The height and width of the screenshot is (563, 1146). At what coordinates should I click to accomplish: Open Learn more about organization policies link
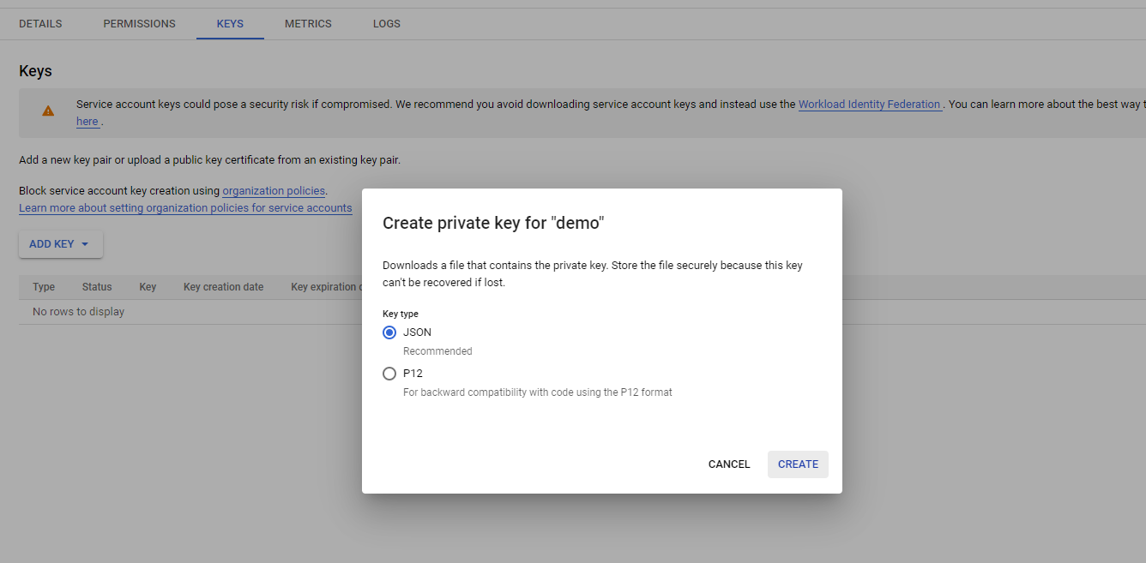(185, 208)
